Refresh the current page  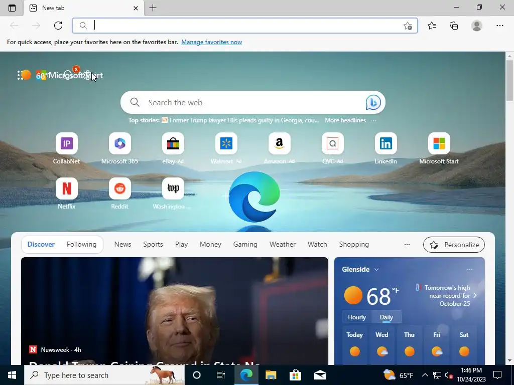pyautogui.click(x=58, y=26)
